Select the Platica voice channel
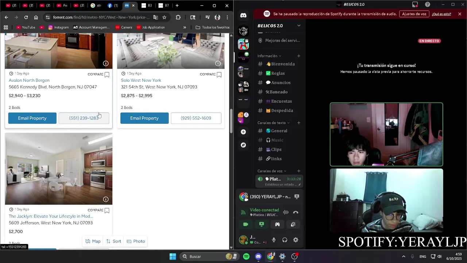Viewport: 467px width, 263px height. (279, 181)
